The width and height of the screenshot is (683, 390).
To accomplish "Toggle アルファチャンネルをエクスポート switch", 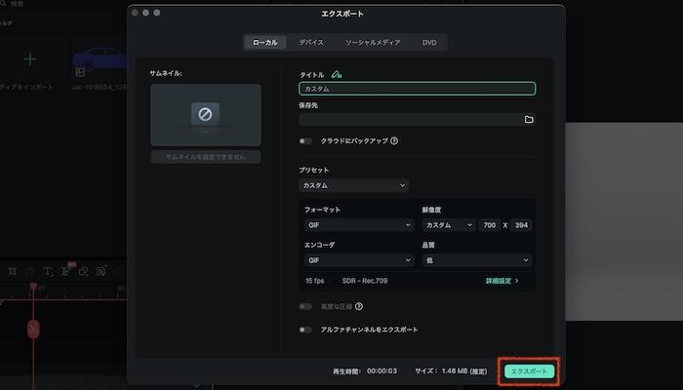I will [305, 330].
